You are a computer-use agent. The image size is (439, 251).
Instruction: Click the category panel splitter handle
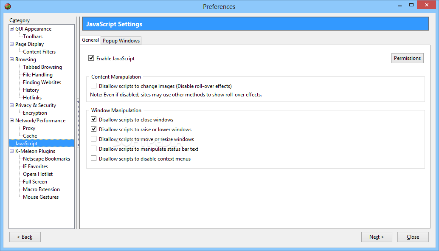tap(78, 123)
